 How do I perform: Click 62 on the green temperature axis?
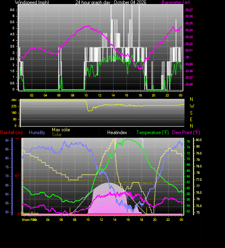(x=188, y=182)
